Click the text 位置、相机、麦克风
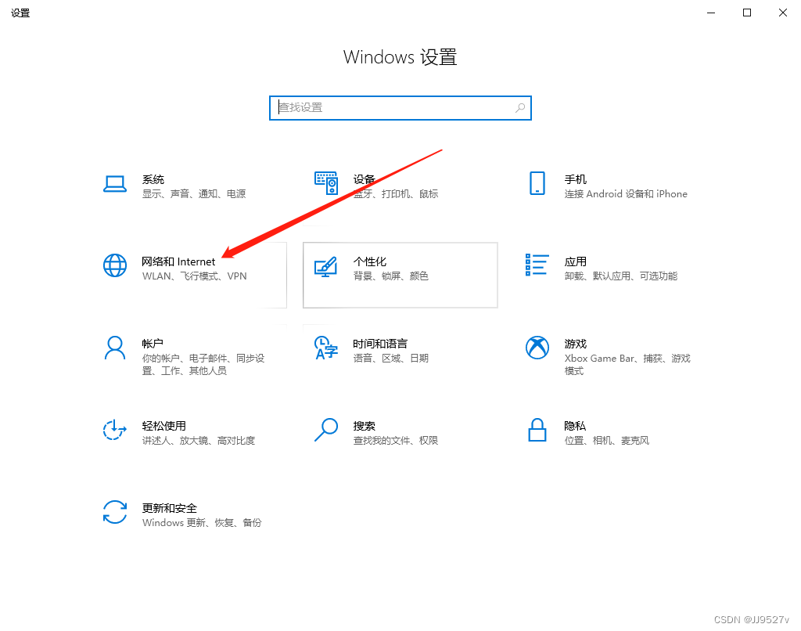 tap(607, 440)
